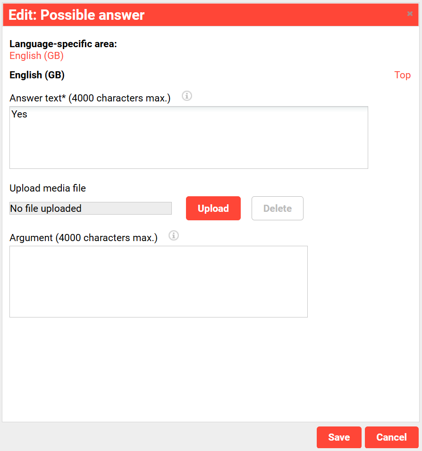422x451 pixels.
Task: Click the No file uploaded field
Action: [x=91, y=208]
